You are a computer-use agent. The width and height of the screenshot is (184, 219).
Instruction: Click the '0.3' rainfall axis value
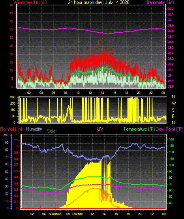click(16, 189)
